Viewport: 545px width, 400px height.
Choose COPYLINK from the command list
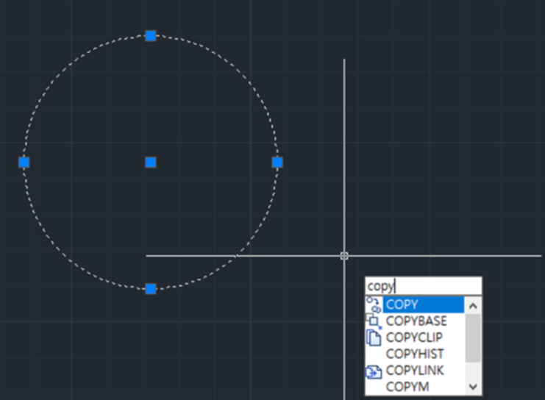[x=415, y=371]
